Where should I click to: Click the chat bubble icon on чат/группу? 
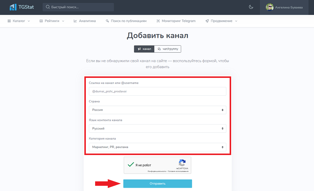(159, 49)
